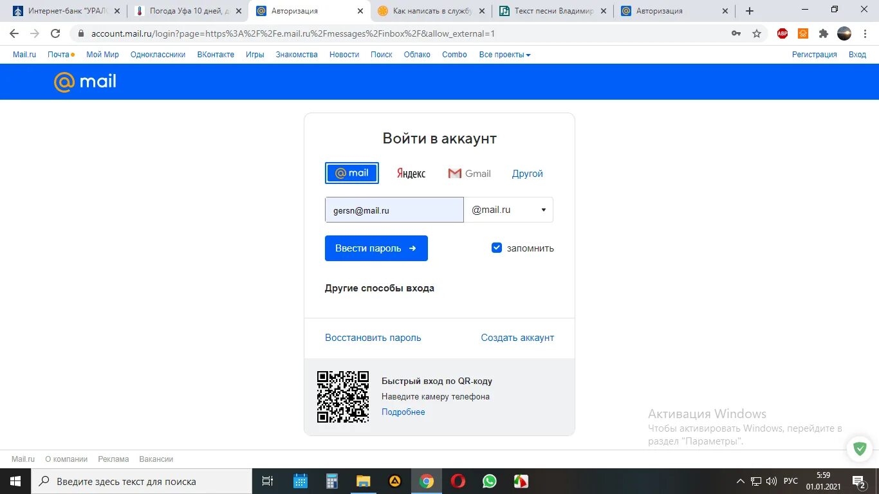Click 'О компании' footer link
The image size is (879, 494).
point(66,459)
